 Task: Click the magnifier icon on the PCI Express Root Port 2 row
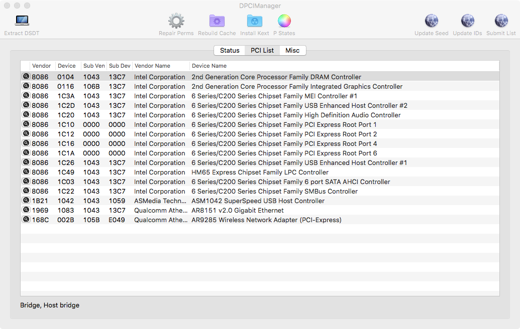tap(26, 134)
